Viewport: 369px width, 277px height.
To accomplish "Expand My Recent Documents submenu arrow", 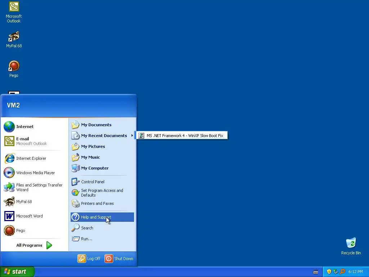I will coord(132,136).
